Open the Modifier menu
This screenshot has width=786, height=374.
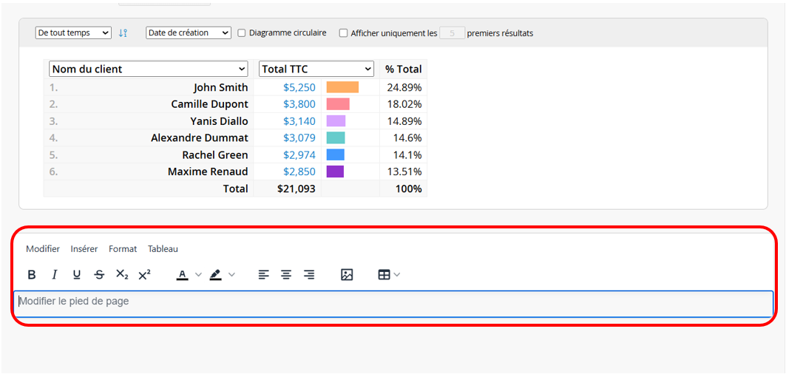43,248
